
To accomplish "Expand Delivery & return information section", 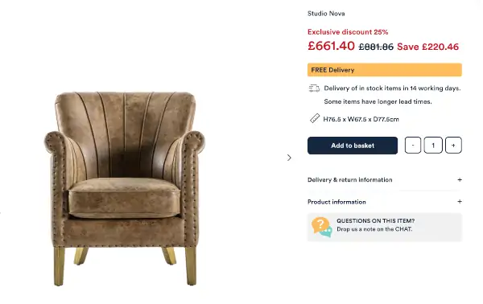I will [385, 179].
